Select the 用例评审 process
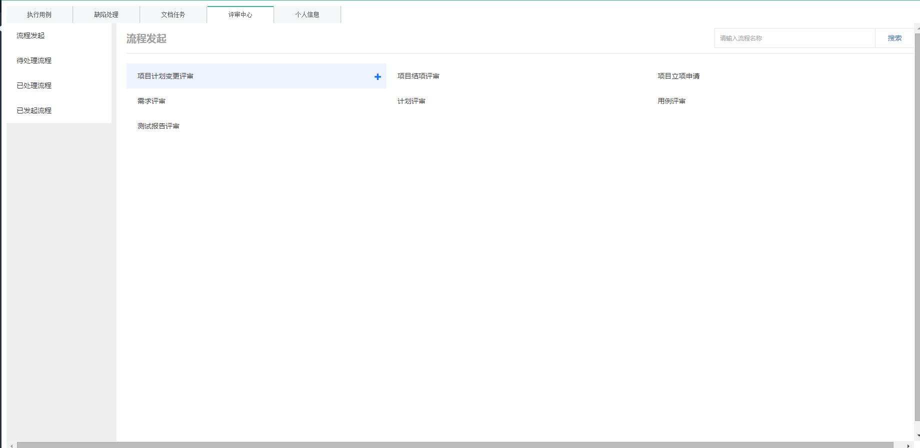 click(671, 101)
